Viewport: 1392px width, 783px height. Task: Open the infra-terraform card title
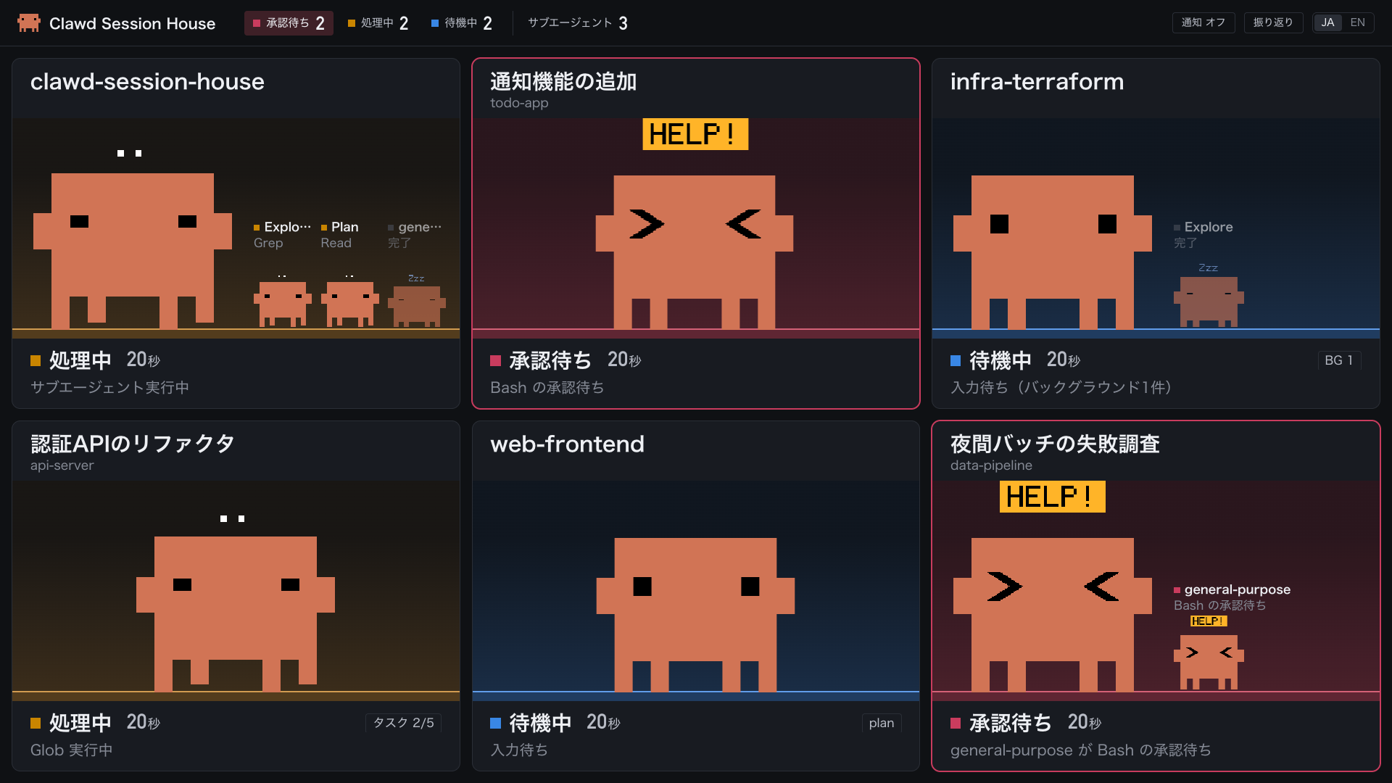click(1037, 82)
